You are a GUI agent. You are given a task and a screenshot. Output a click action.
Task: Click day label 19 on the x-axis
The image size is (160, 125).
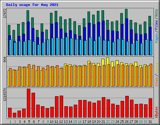[x=94, y=122]
